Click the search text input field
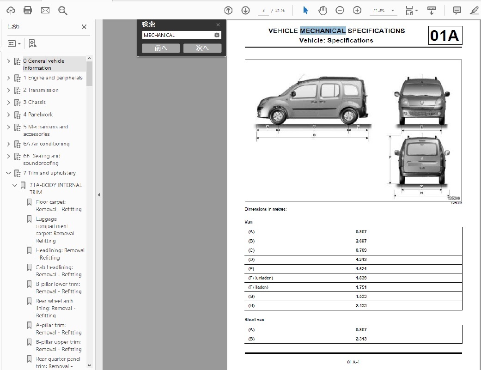This screenshot has width=481, height=370. coord(177,35)
